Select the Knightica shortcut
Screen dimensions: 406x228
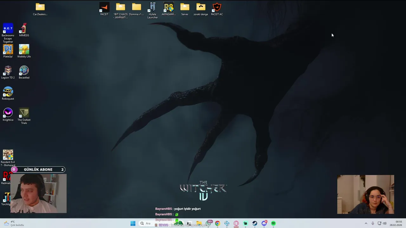8,115
